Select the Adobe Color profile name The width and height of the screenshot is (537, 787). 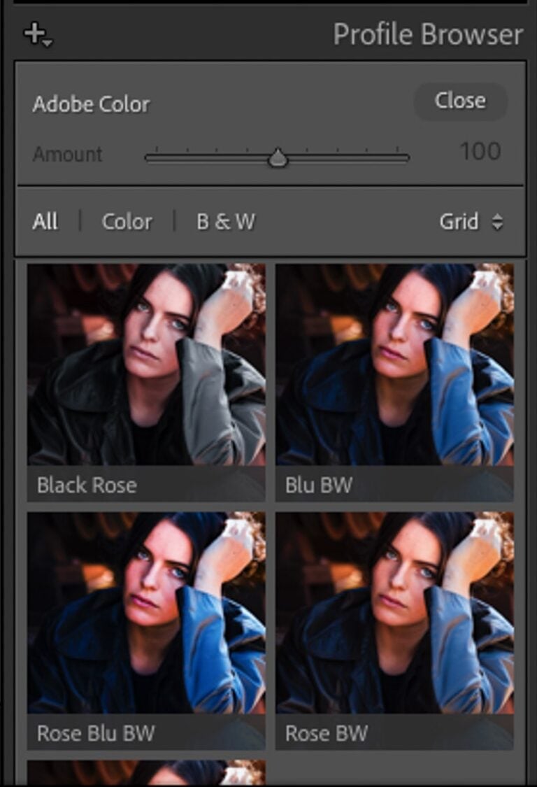pos(92,104)
